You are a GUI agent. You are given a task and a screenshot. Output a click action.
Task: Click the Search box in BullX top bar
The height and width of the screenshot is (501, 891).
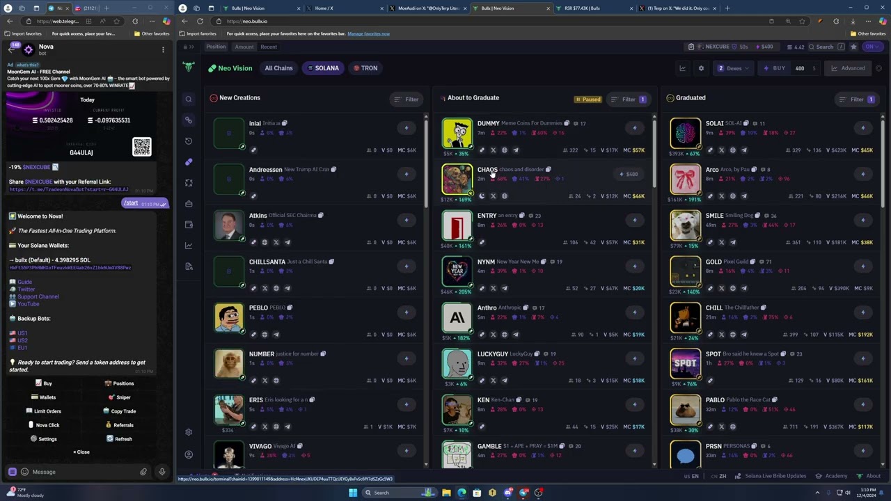pyautogui.click(x=826, y=47)
